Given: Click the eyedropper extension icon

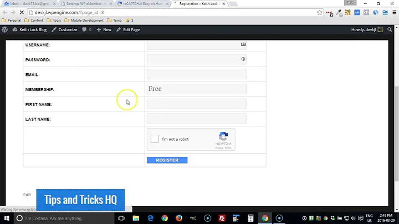Looking at the screenshot, I should point(339,12).
